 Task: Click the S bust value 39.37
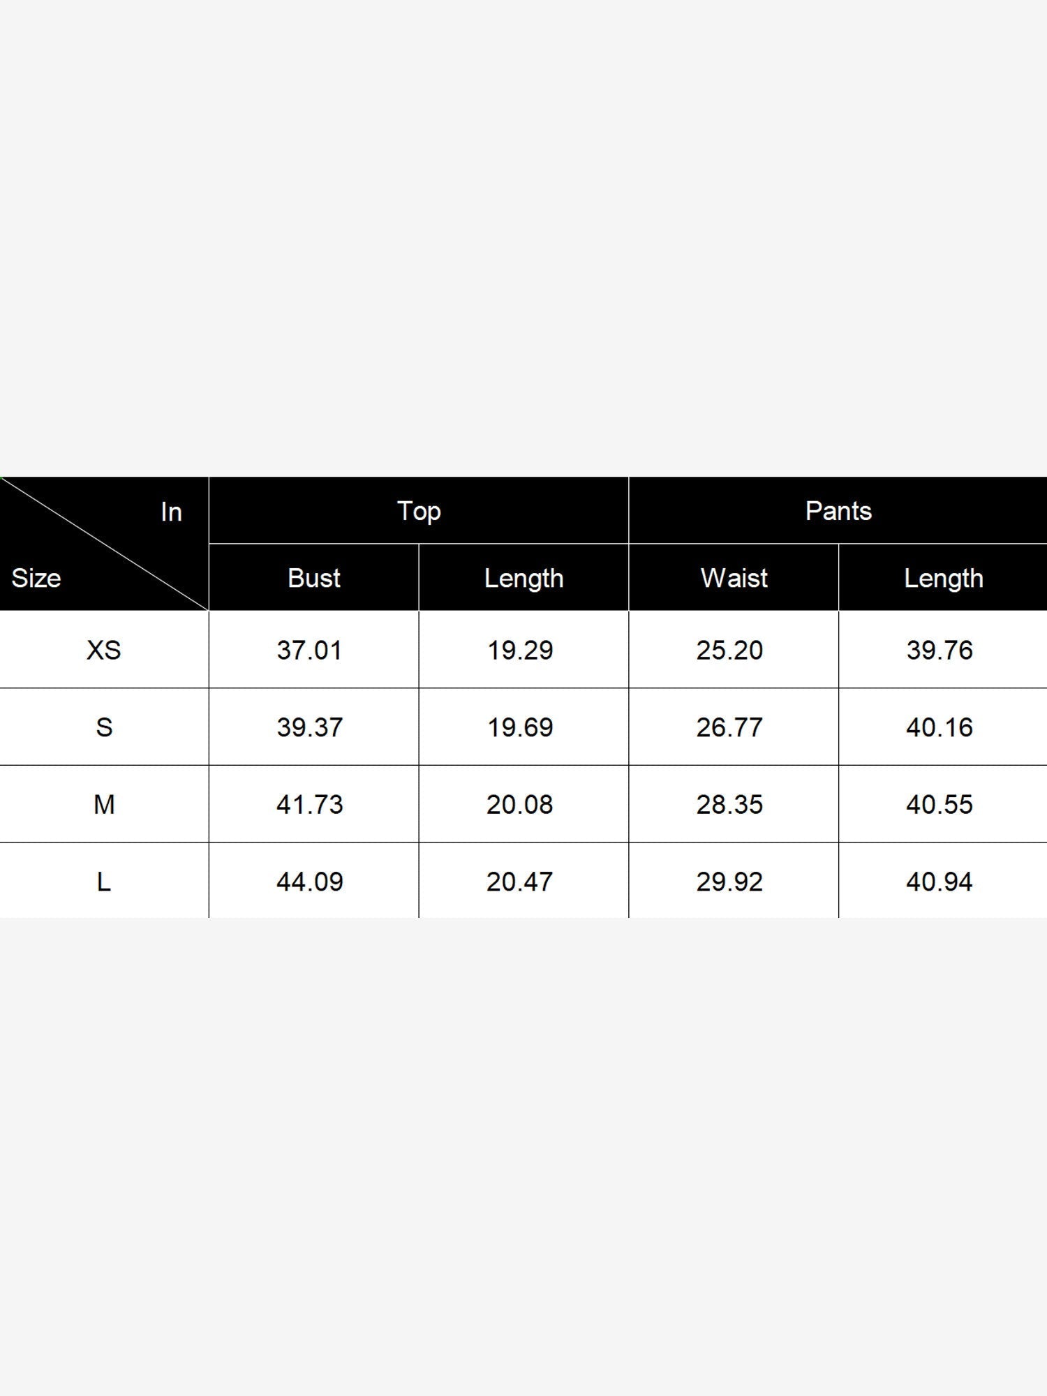tap(310, 727)
